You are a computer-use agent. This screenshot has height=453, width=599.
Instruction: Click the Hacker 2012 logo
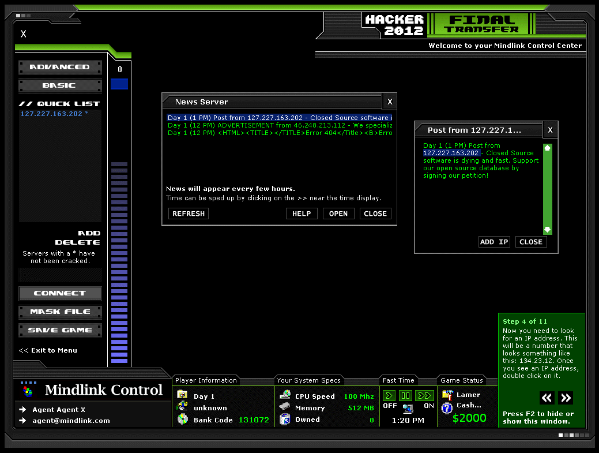(x=394, y=25)
